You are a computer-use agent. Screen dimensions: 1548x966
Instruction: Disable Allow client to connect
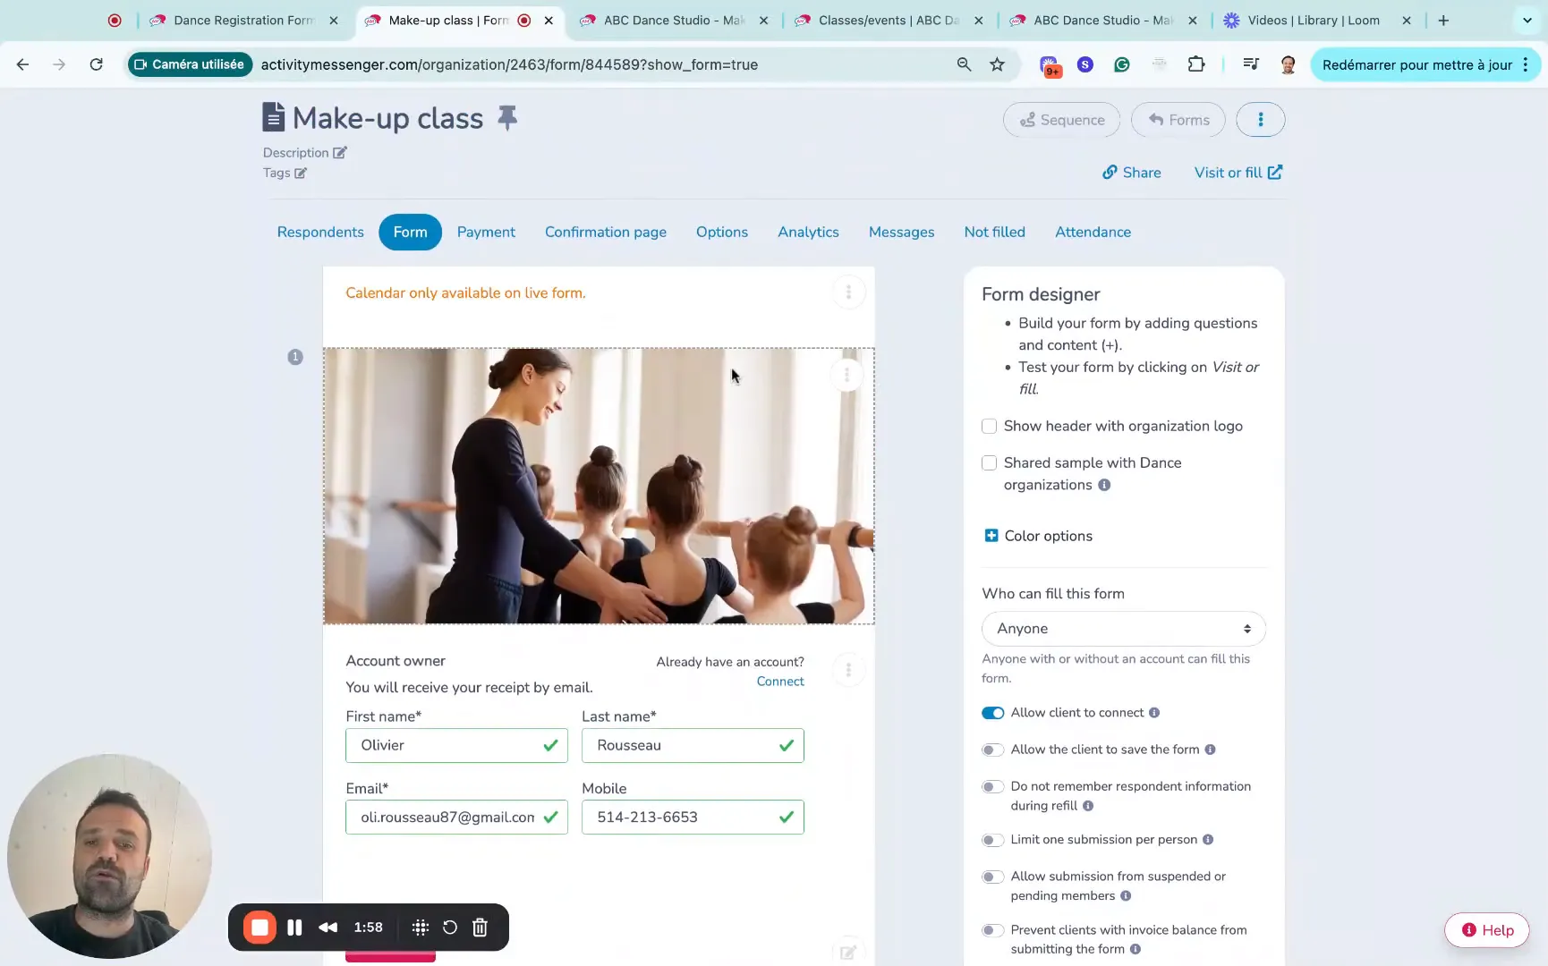(992, 713)
